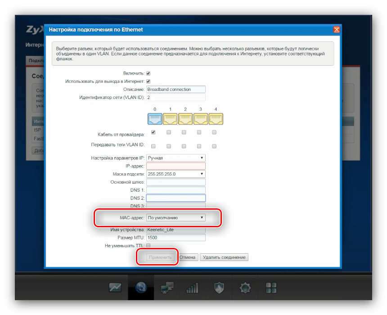Image resolution: width=387 pixels, height=315 pixels.
Task: Click the "Размер MTU" field
Action: pos(176,238)
